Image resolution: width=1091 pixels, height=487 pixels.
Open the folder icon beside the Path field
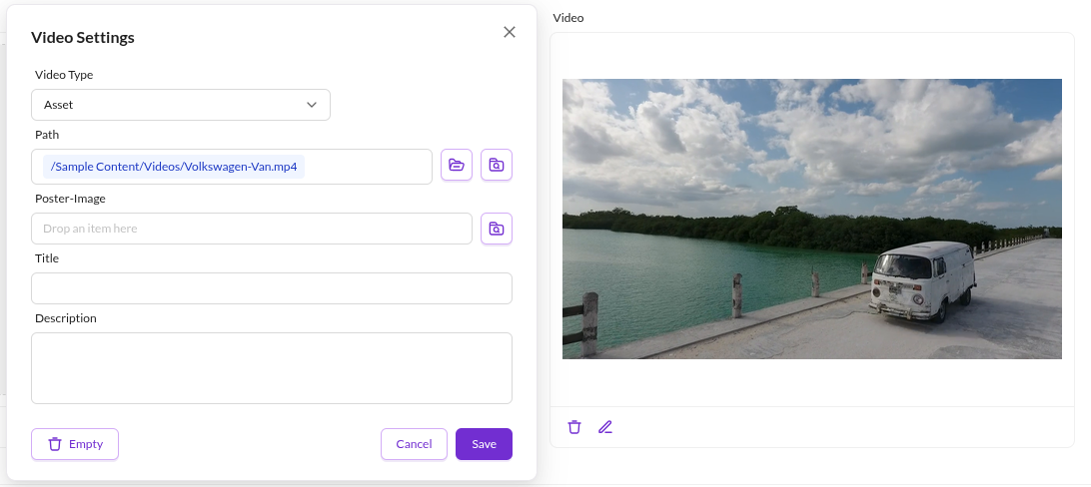pos(457,165)
